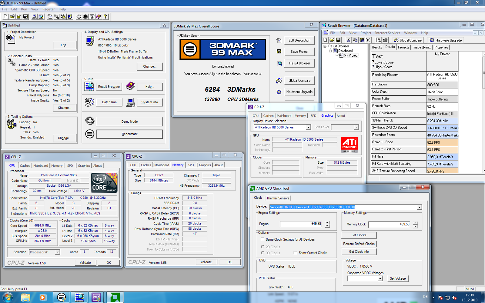Click the Delete X icon in Result Browser toolbar
Viewport: 485px width, 303px height.
pyautogui.click(x=368, y=40)
